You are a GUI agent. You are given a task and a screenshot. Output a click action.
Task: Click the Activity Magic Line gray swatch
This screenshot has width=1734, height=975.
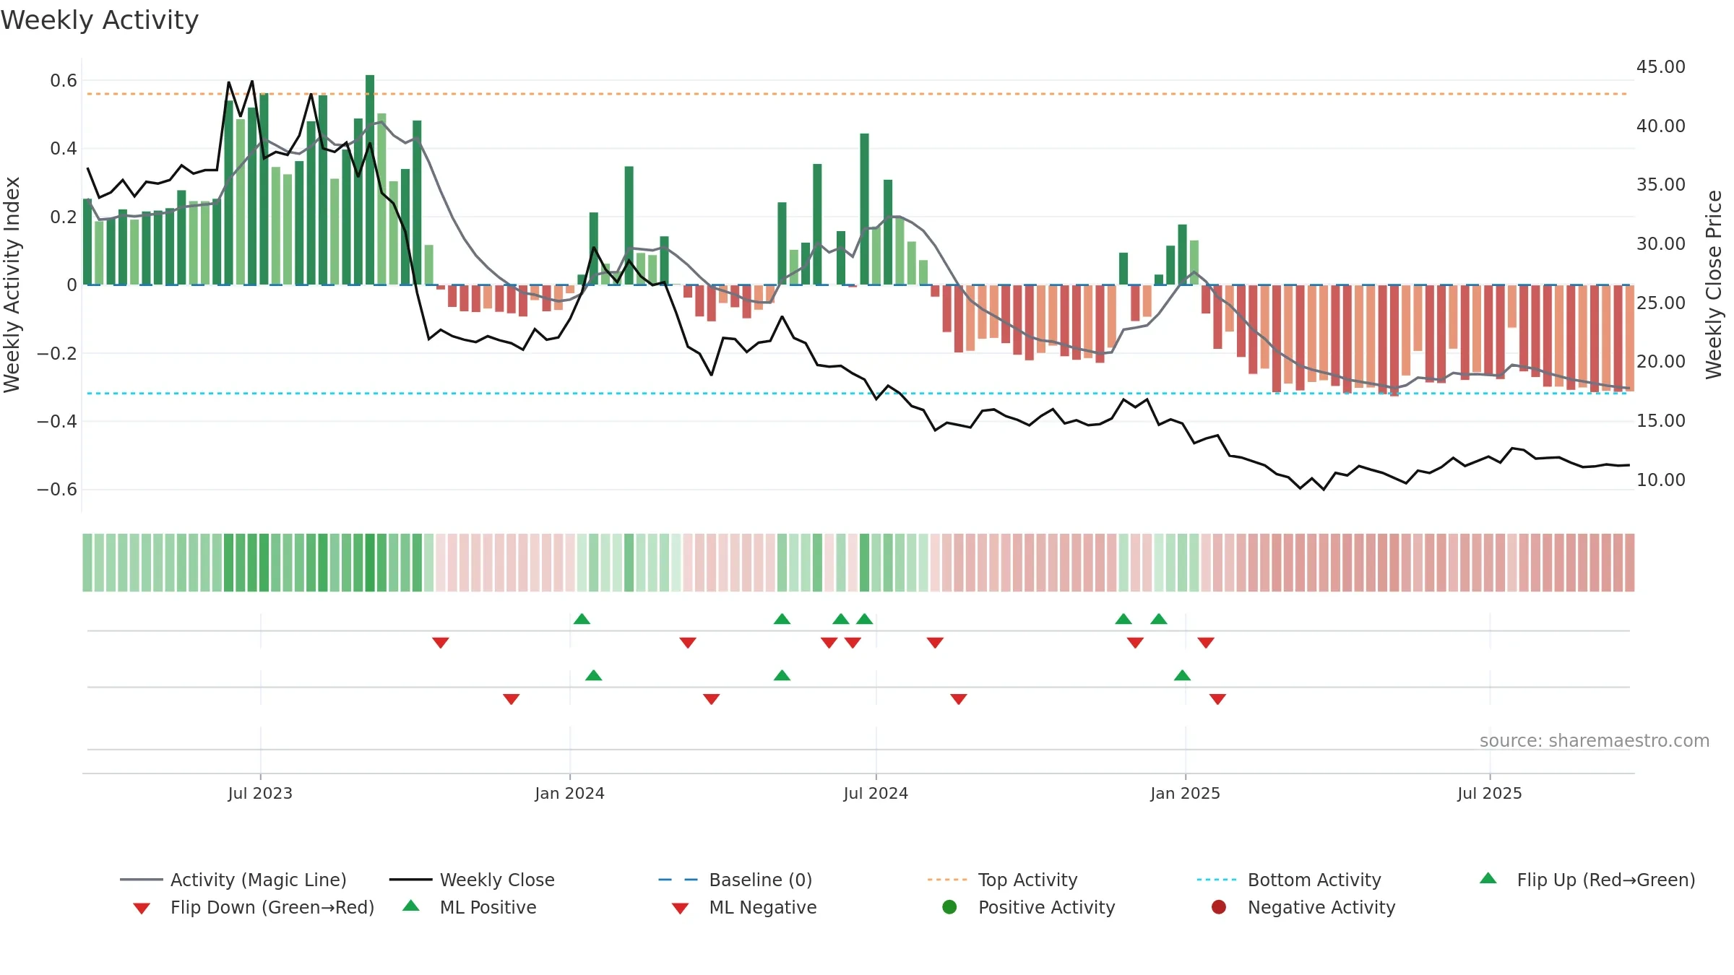(141, 880)
